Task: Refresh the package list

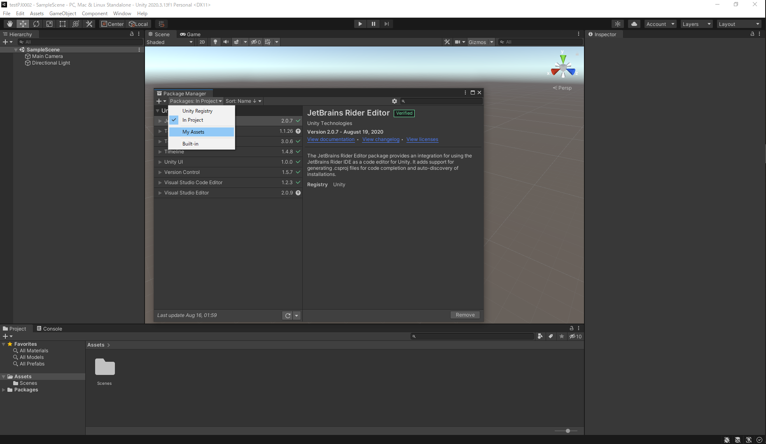Action: 288,315
